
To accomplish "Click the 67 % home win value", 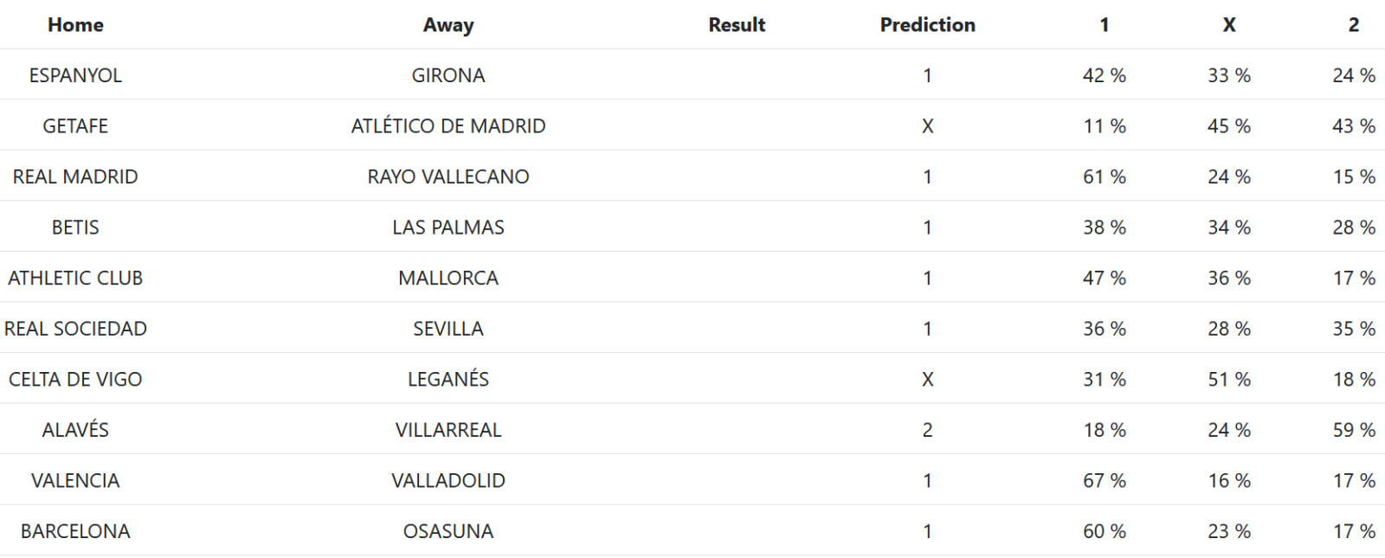I will (1104, 480).
